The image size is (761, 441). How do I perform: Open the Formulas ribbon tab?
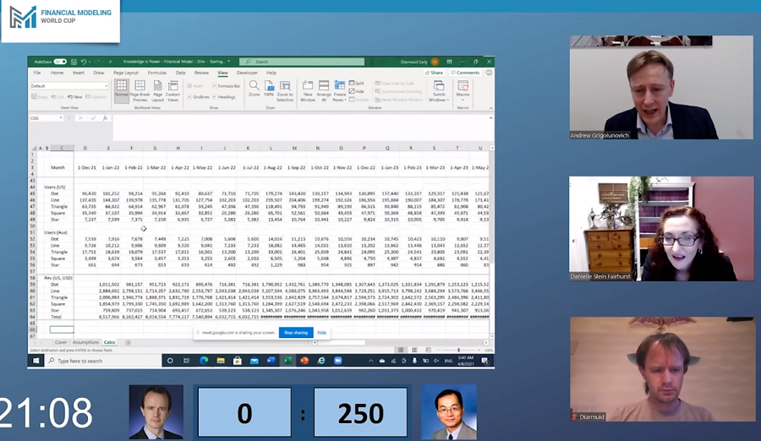click(157, 73)
